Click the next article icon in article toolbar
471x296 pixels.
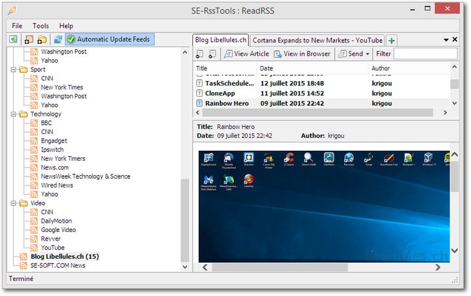213,54
